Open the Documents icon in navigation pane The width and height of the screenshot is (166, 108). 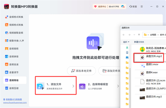[x=127, y=52]
